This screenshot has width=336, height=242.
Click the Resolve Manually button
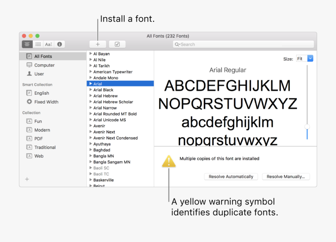coord(286,176)
